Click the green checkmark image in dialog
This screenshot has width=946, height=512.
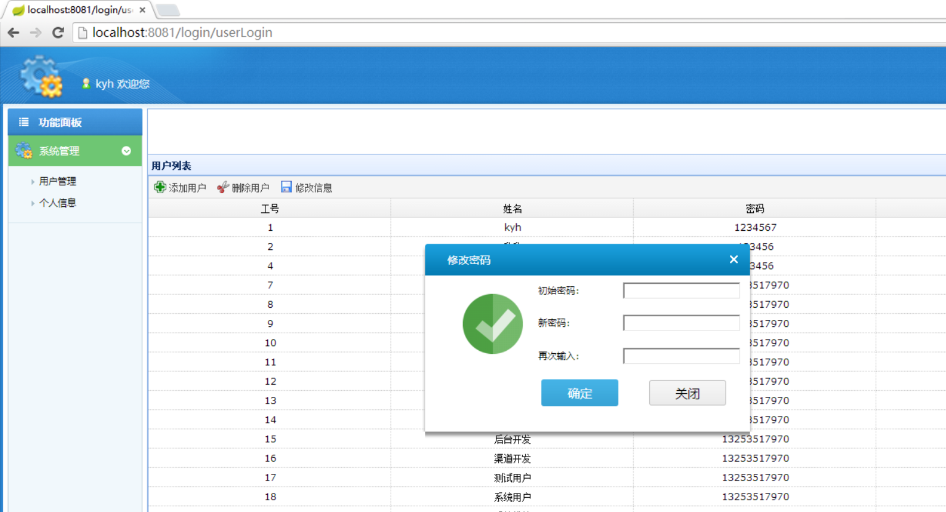click(x=493, y=324)
